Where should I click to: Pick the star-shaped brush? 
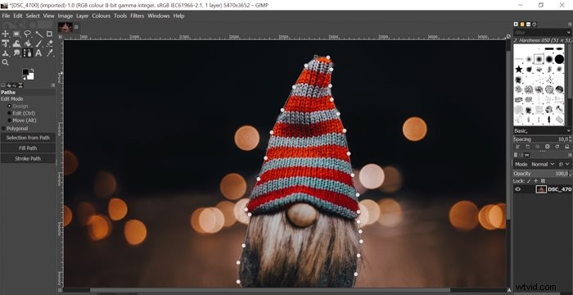point(518,69)
